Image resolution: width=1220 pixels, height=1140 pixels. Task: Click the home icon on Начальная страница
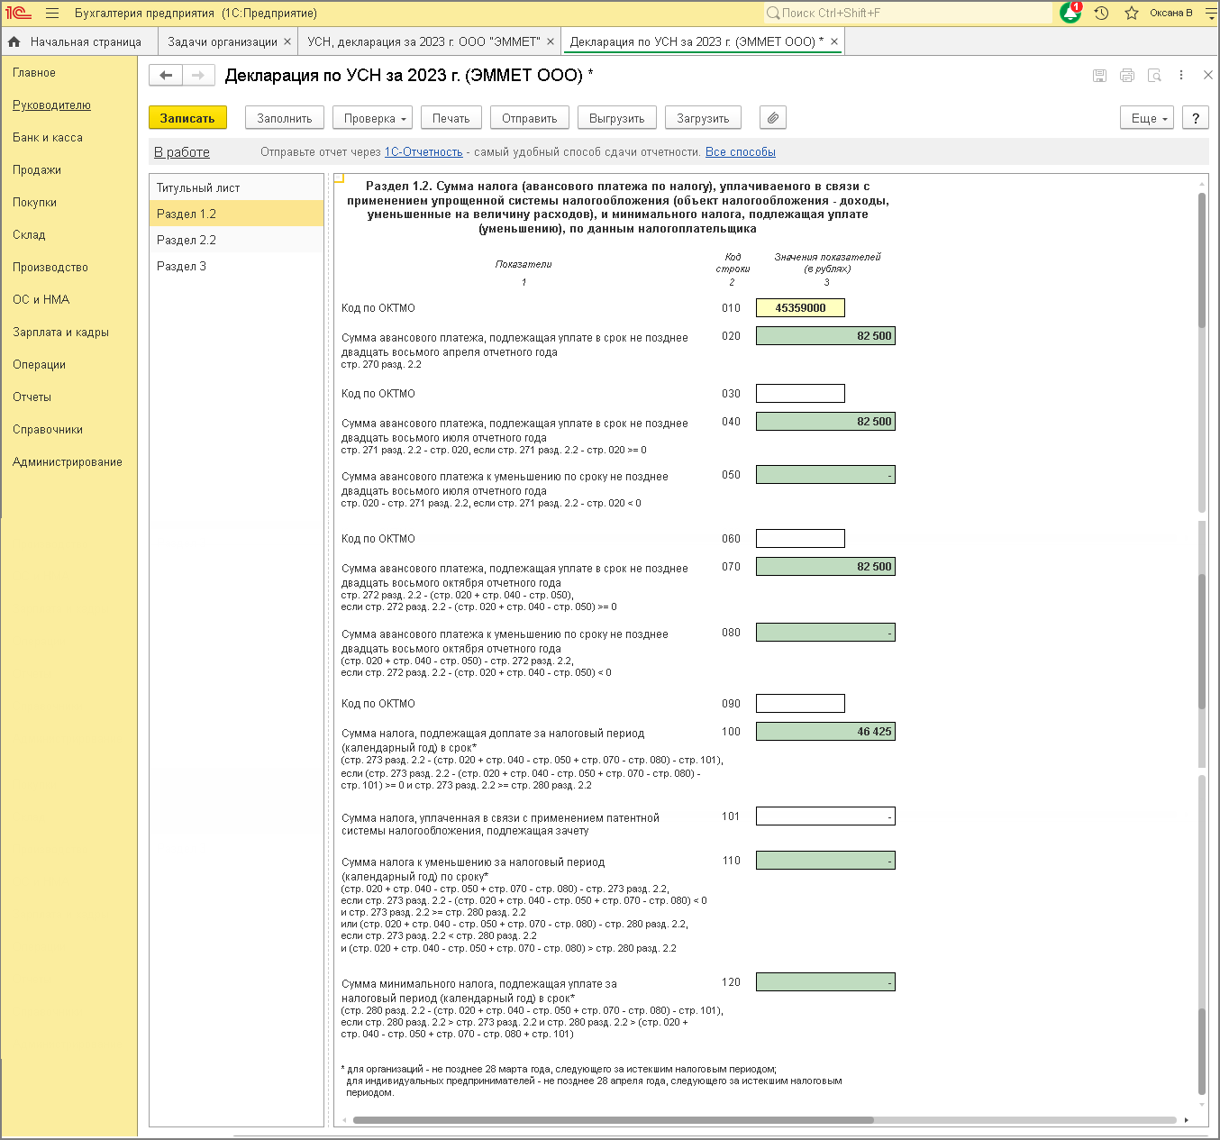pos(14,41)
